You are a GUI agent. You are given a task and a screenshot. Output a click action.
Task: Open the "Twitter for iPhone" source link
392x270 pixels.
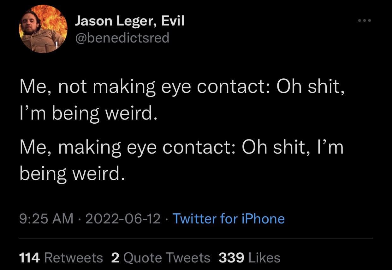pyautogui.click(x=229, y=218)
